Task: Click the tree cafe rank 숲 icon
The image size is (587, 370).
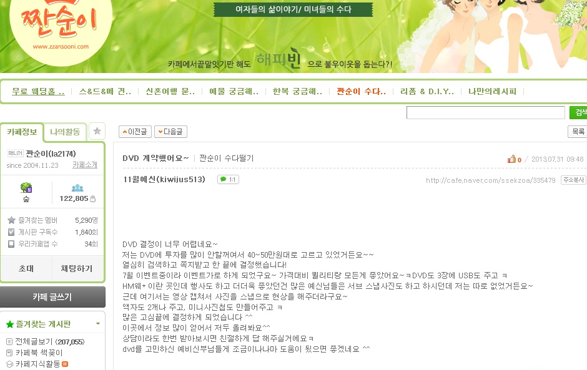Action: coord(26,188)
